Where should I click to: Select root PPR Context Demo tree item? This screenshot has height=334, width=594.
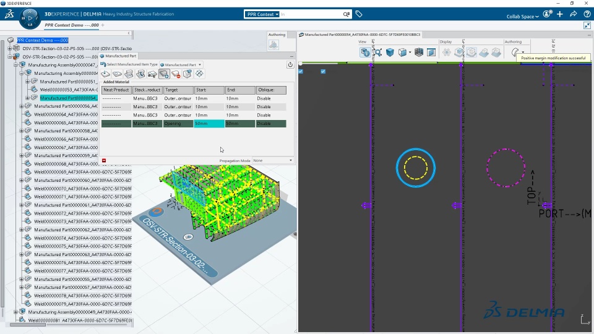(x=43, y=40)
